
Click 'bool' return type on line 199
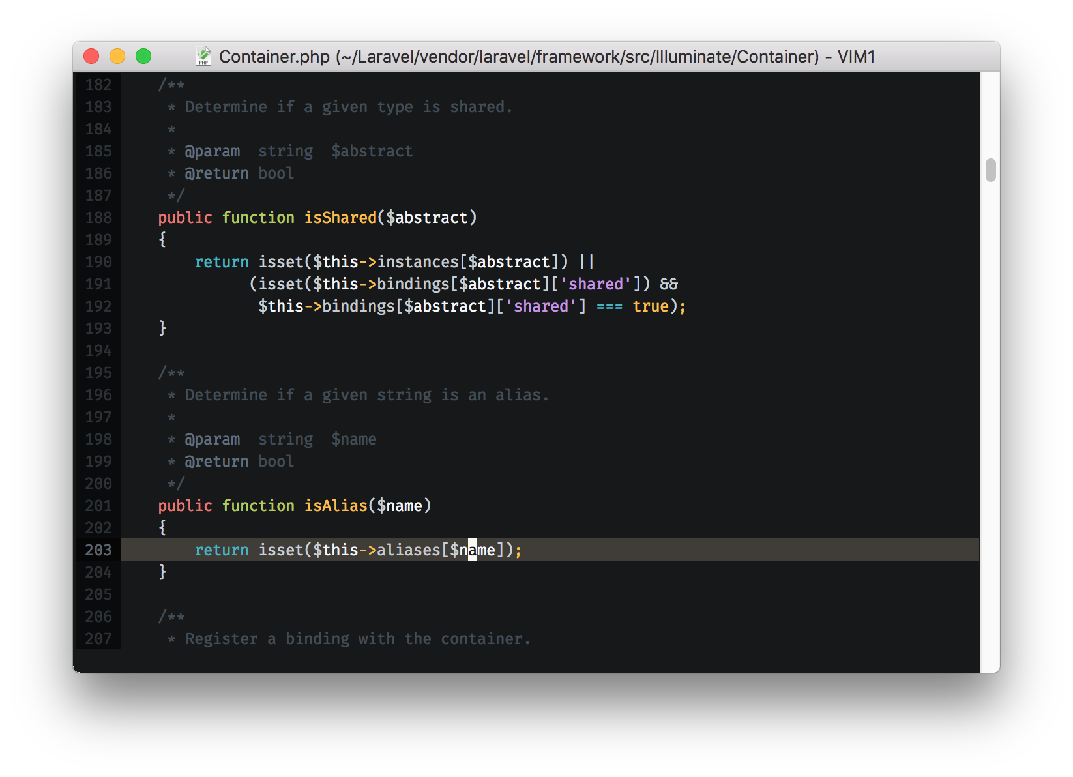[276, 462]
